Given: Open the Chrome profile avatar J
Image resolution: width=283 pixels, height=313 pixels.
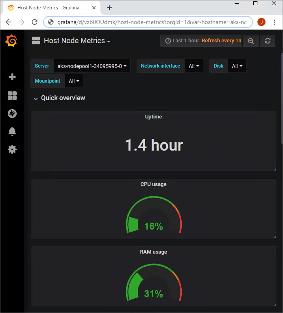Looking at the screenshot, I should click(x=261, y=22).
